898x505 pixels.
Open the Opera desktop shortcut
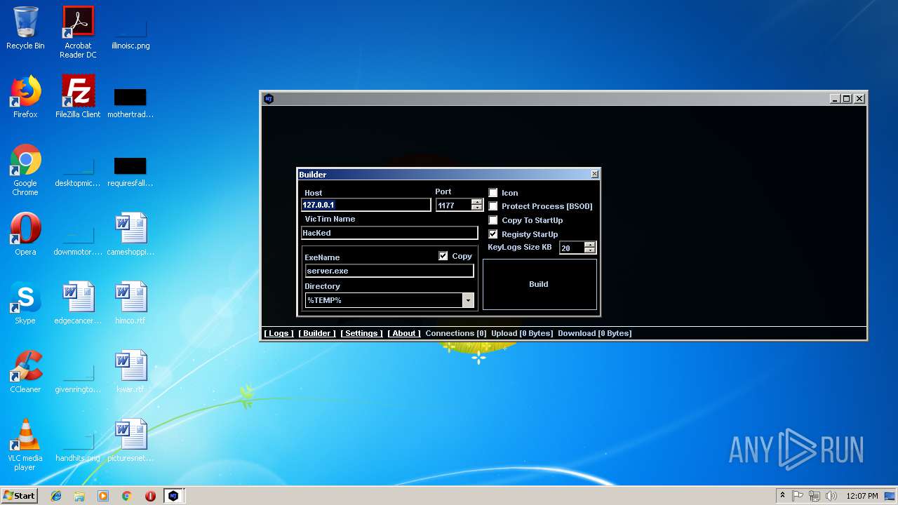point(25,234)
